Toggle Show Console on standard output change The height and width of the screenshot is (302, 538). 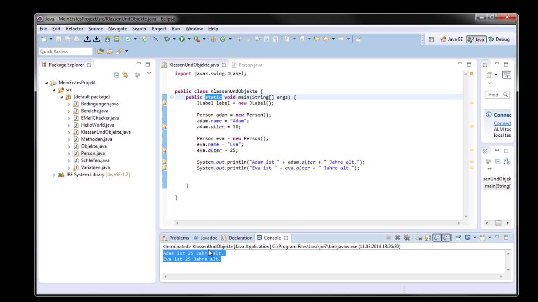437,237
